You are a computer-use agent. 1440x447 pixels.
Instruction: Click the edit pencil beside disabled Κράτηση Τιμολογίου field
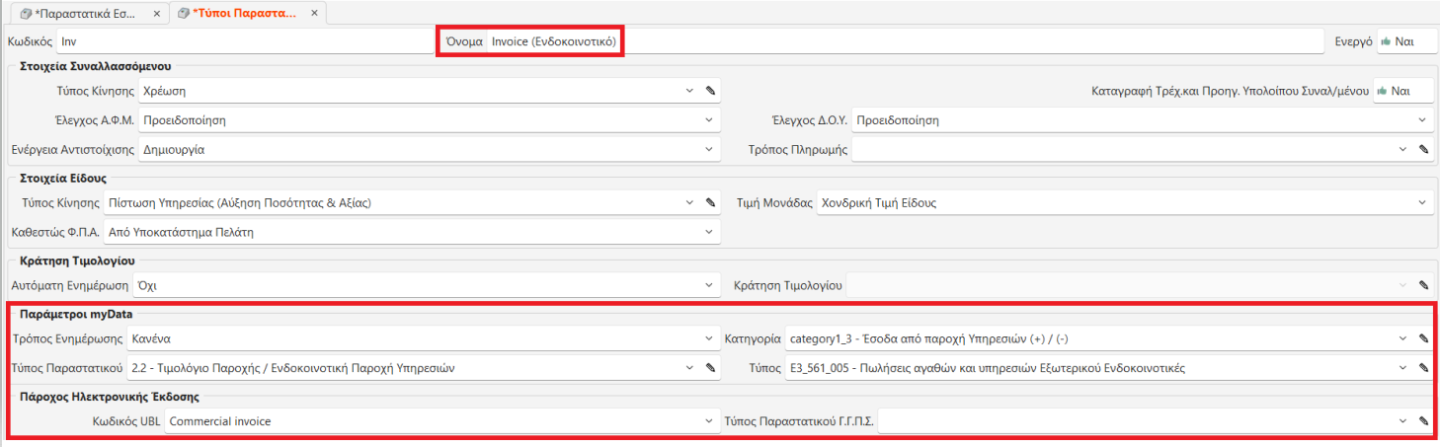[x=1423, y=286]
